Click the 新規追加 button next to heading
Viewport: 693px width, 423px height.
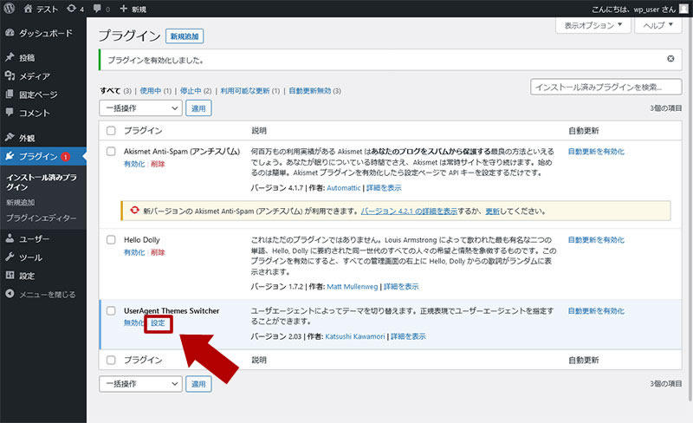pos(185,36)
